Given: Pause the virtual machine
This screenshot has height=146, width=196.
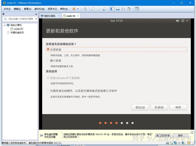Looking at the screenshot, I should 74,9.
